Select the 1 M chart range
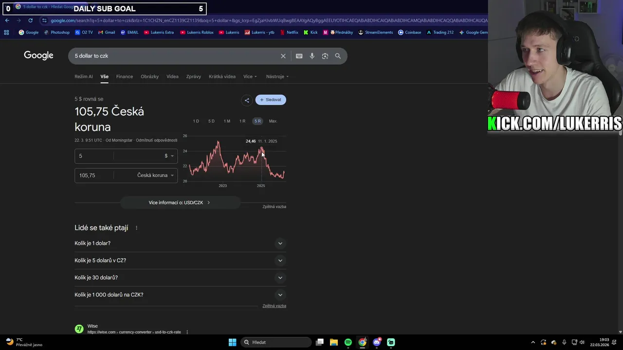 pyautogui.click(x=227, y=121)
